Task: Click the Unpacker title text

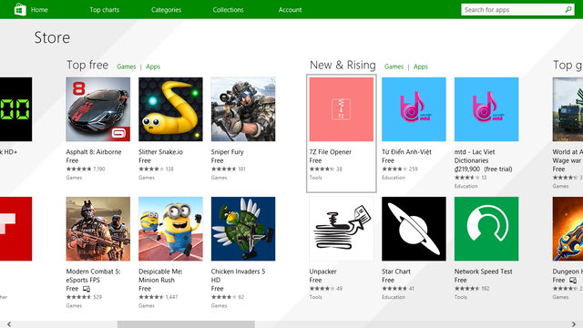Action: coord(322,272)
